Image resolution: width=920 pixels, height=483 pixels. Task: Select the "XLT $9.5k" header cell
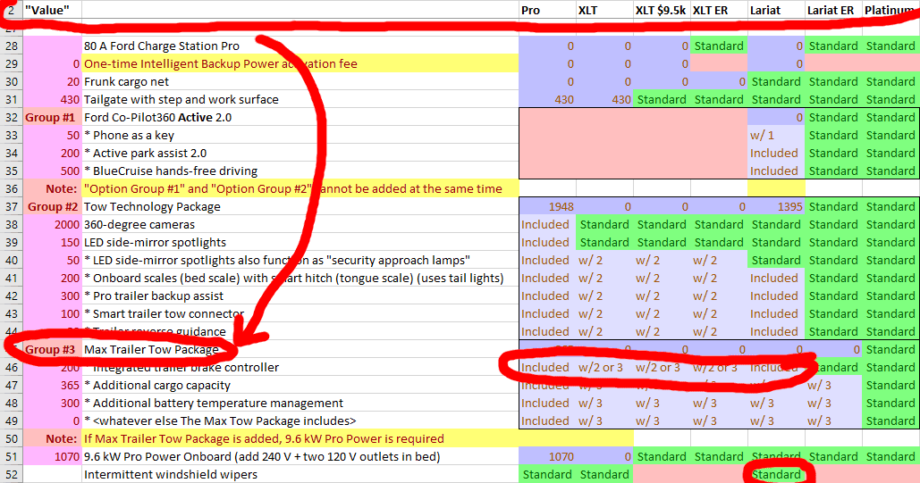[661, 10]
